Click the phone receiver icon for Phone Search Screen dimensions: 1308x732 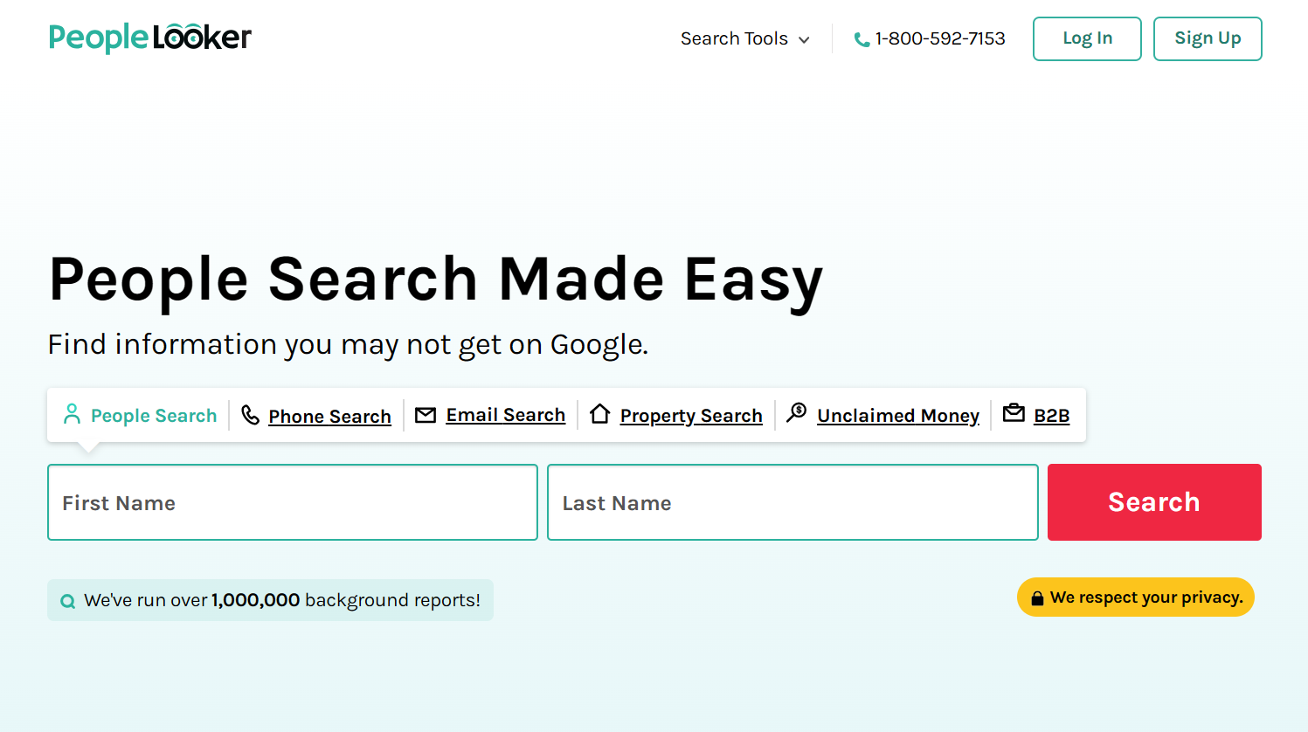[249, 415]
